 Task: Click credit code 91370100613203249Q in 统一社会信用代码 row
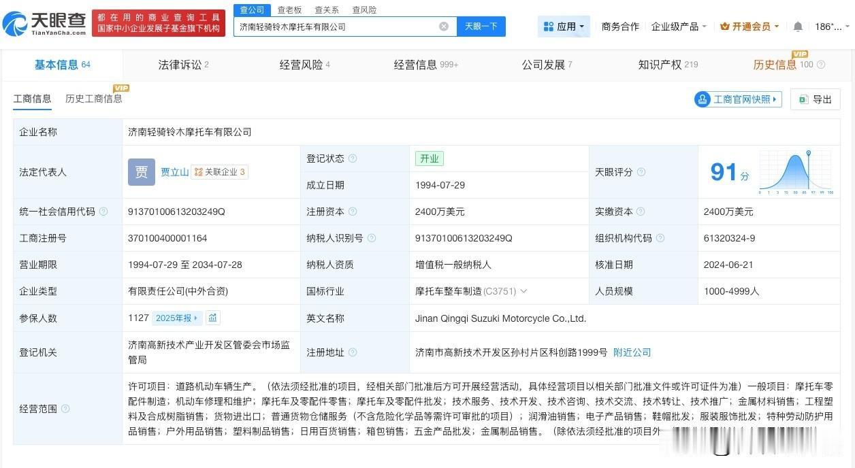(x=176, y=212)
